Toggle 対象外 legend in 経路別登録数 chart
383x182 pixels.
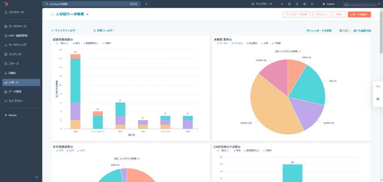pyautogui.click(x=106, y=43)
